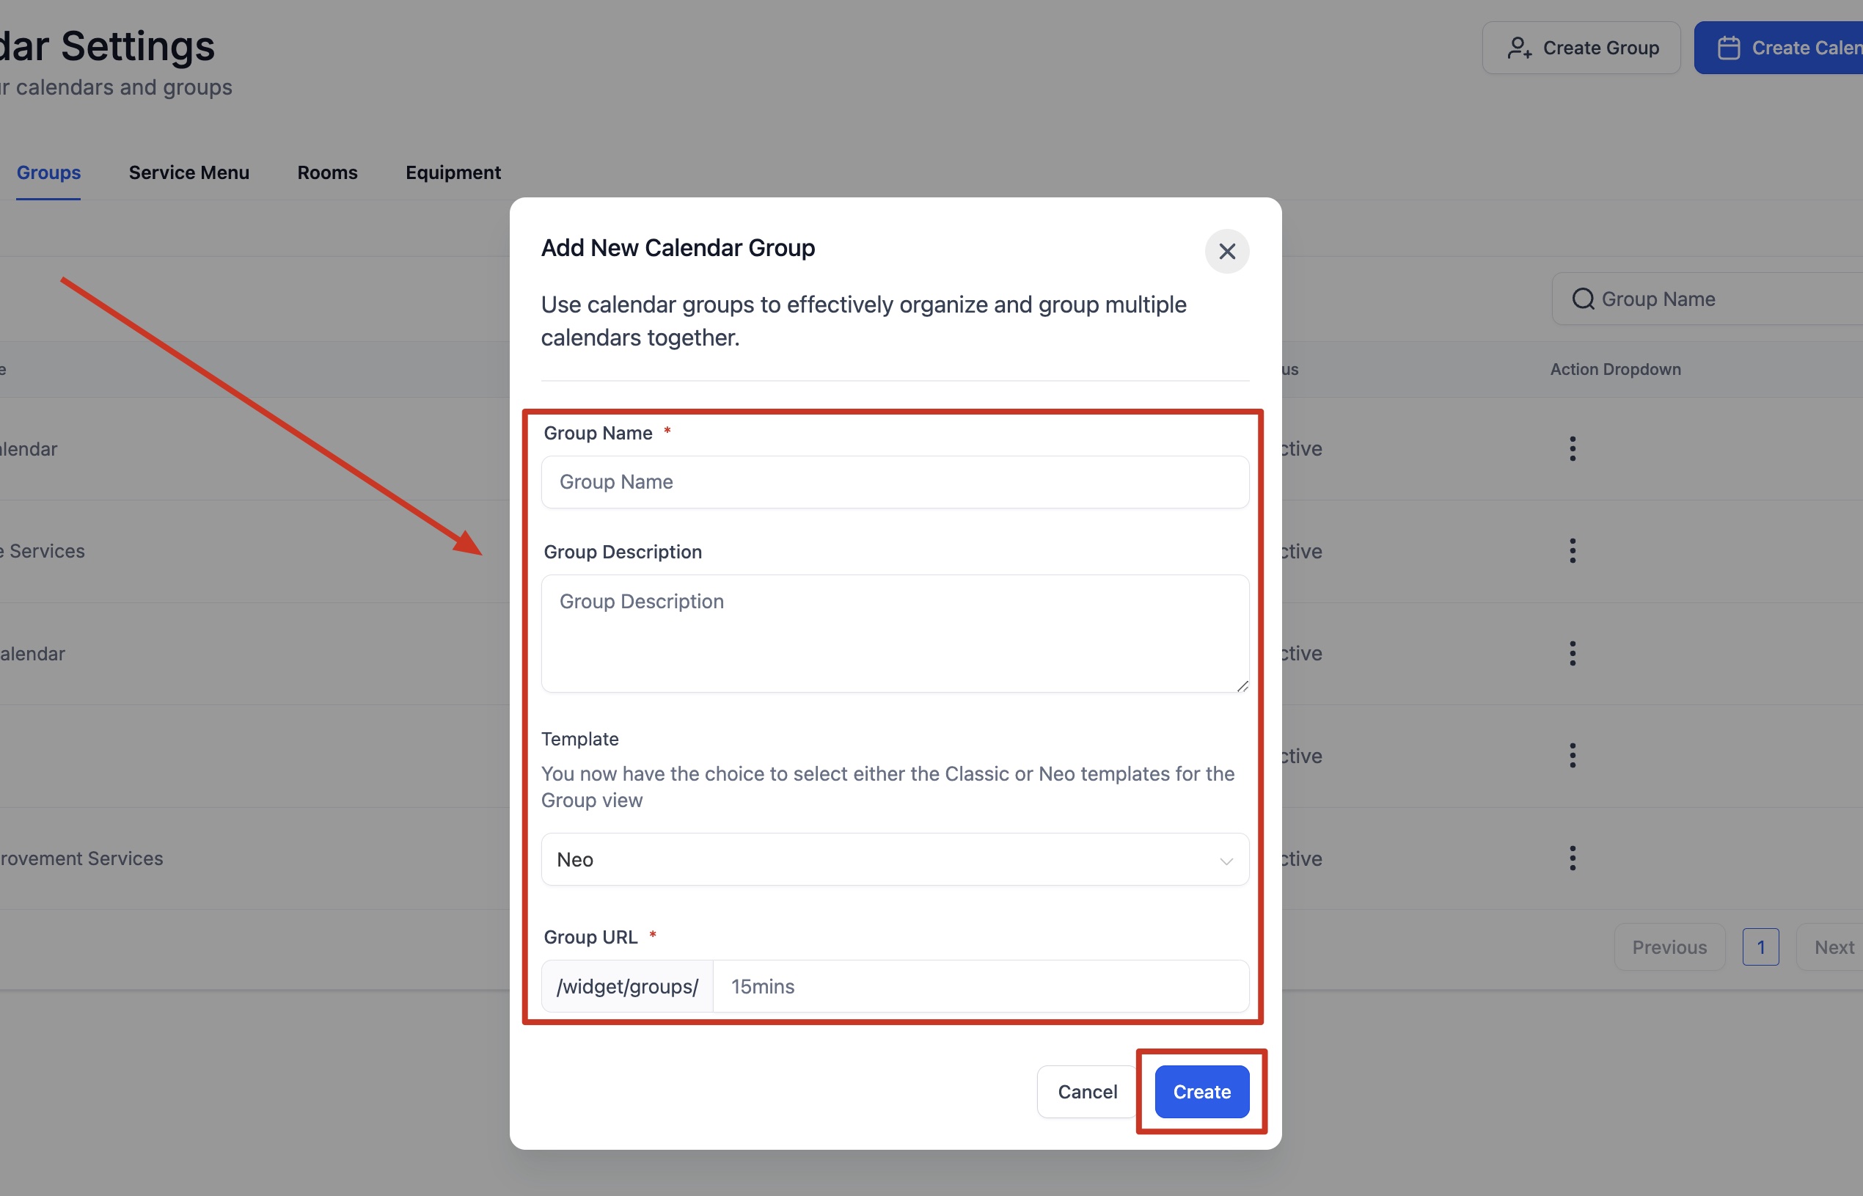The image size is (1863, 1196).
Task: Go to pagination page 1
Action: coord(1760,947)
